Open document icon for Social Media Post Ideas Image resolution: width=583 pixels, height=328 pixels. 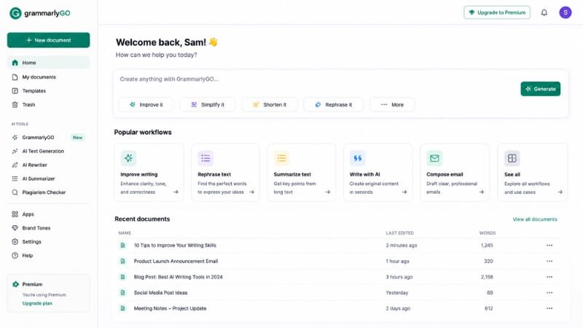(x=122, y=293)
